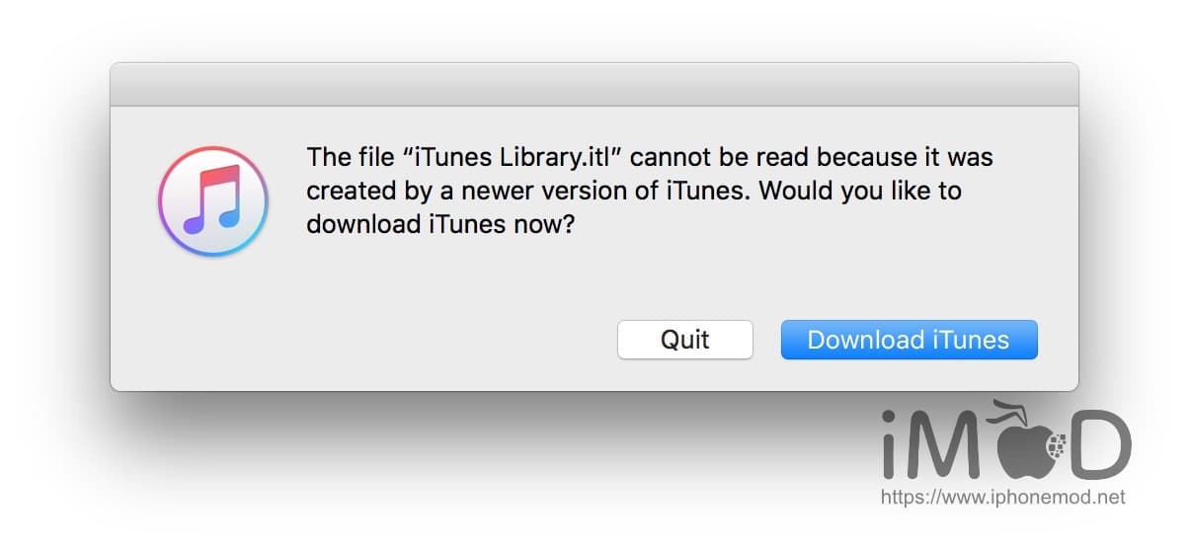Screen dimensions: 1189x549
Task: Click the empty dialog area below the iTunes icon
Action: point(212,316)
